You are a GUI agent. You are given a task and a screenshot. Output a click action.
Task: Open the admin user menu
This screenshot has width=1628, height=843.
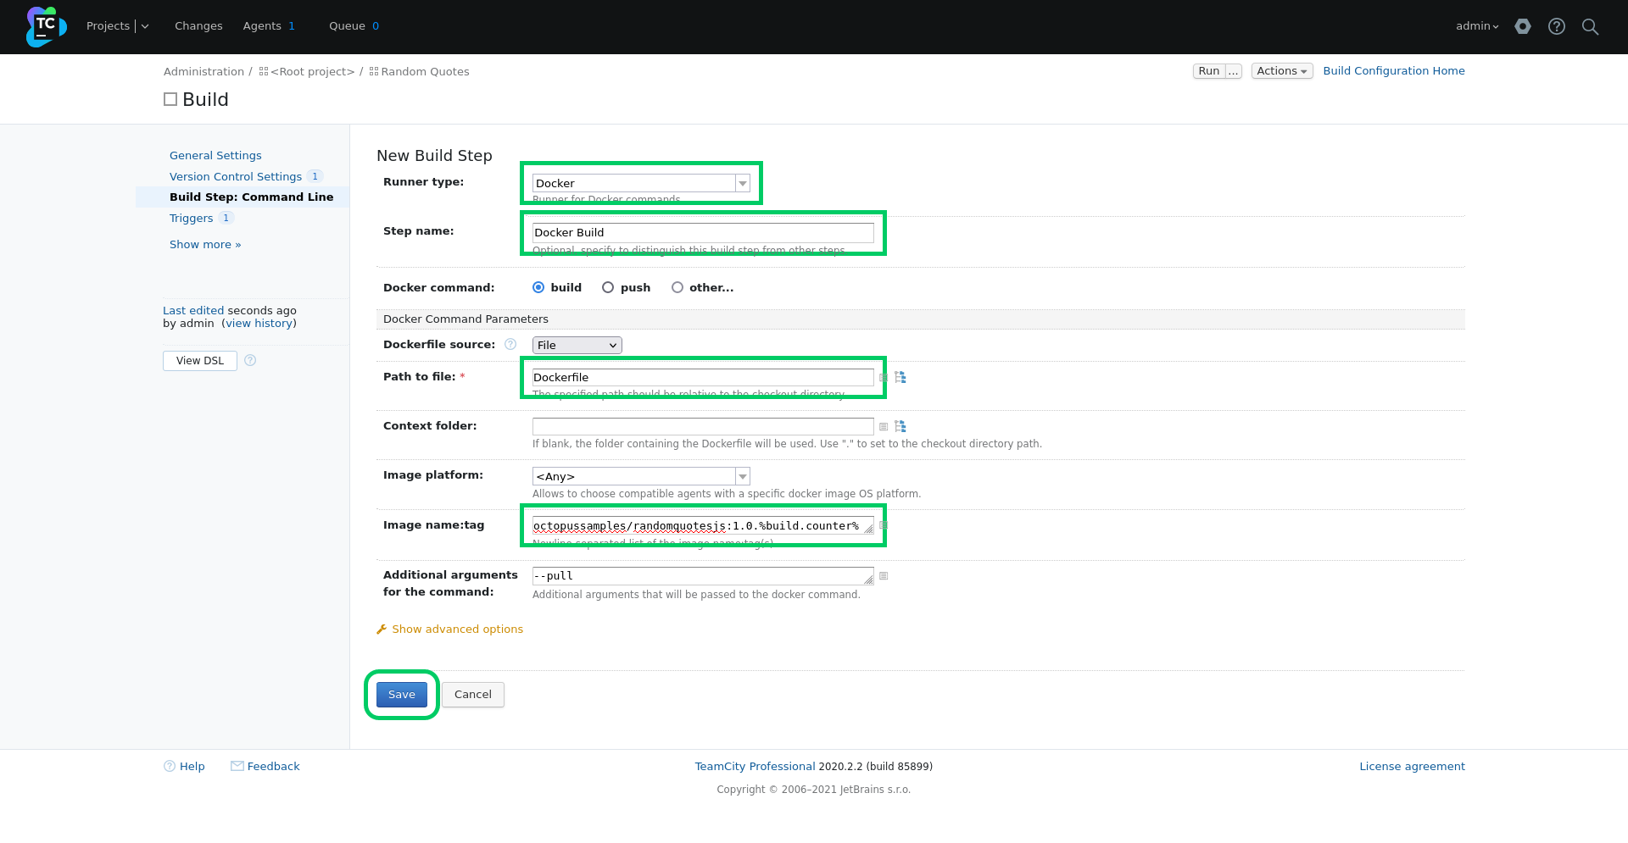coord(1477,26)
